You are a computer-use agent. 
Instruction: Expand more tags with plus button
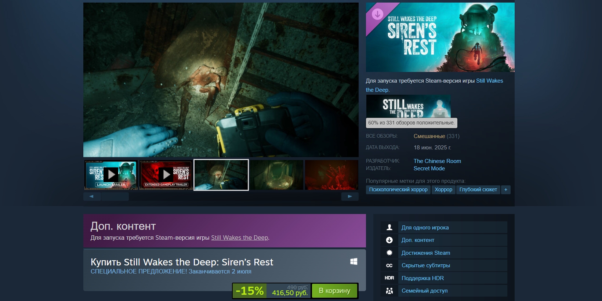(x=506, y=190)
